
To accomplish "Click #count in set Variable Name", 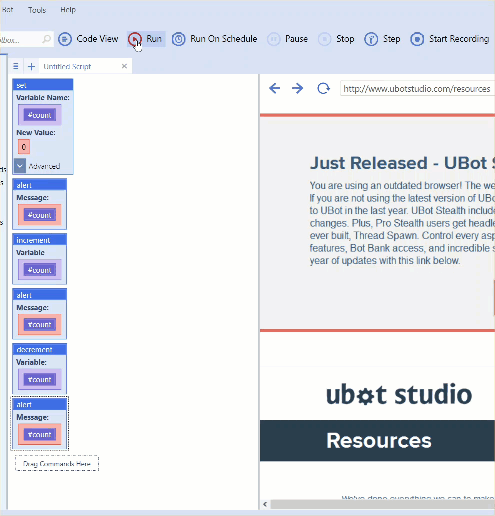I will click(x=40, y=115).
